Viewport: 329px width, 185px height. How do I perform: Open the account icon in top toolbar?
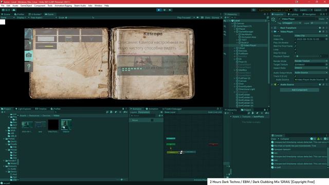click(3, 10)
